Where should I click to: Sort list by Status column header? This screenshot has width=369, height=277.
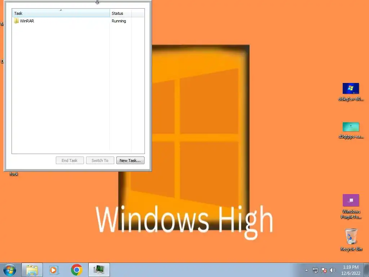tap(120, 13)
